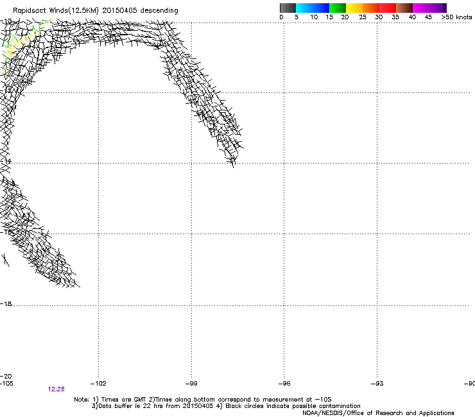Click the '-99' longitude label
Viewport: 475px width, 417px height.
pos(191,384)
